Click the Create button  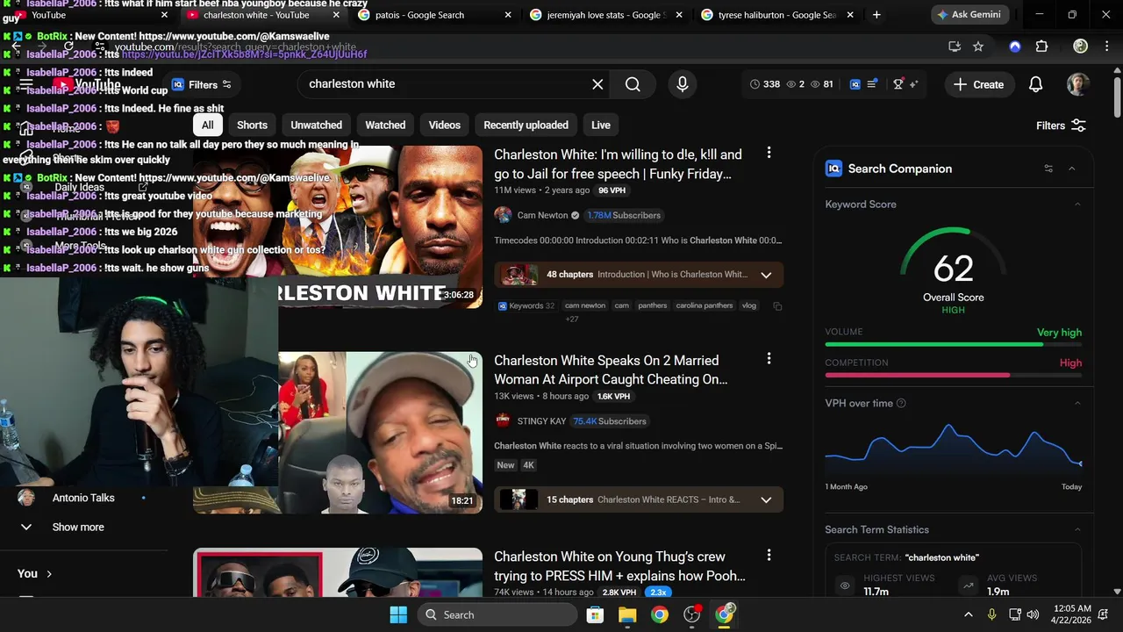click(979, 84)
